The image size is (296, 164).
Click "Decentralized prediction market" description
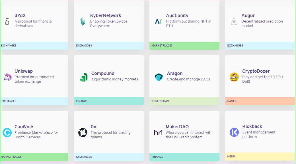tap(262, 24)
